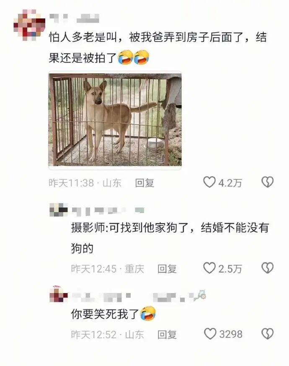Like the 摄影师 comment with 2.5万 likes
289x366 pixels.
coord(209,268)
